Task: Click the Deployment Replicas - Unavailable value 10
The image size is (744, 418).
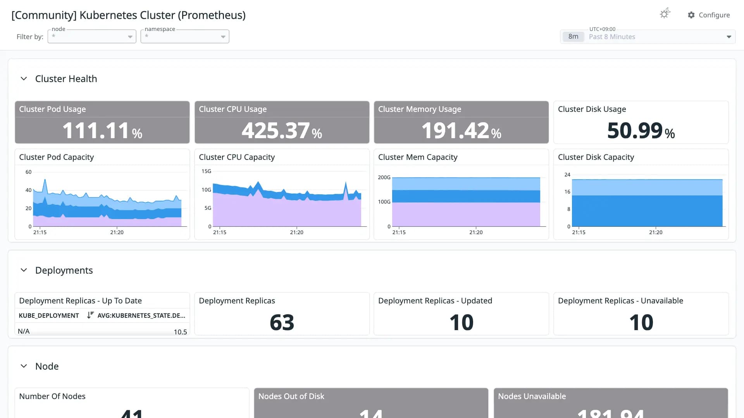Action: tap(641, 322)
